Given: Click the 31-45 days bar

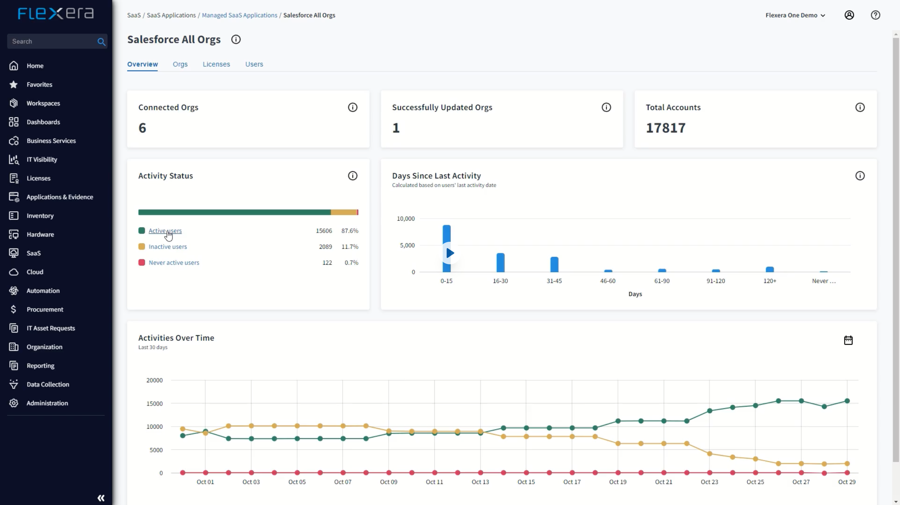Looking at the screenshot, I should coord(554,264).
